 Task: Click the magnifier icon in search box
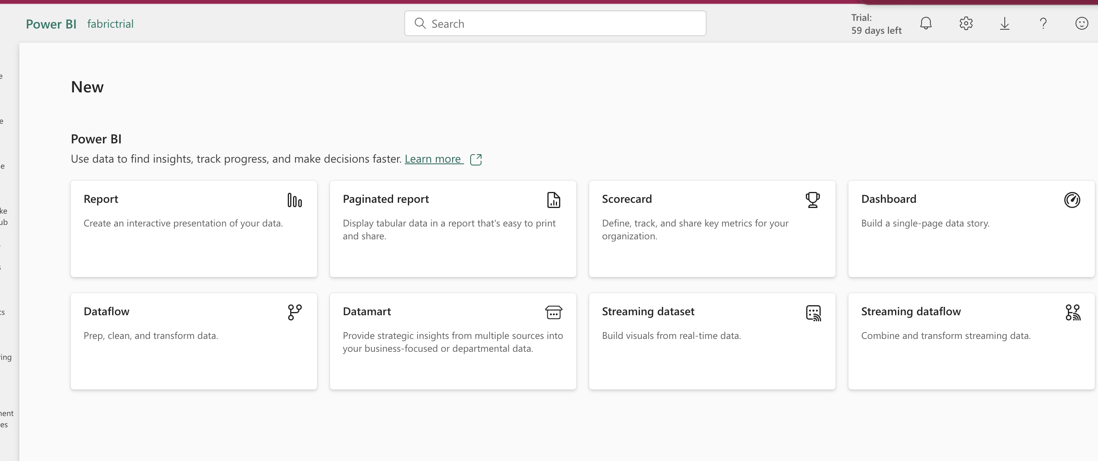(420, 23)
